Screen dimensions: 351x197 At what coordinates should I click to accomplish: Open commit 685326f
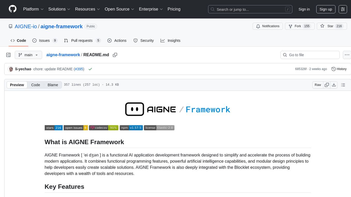pyautogui.click(x=301, y=69)
